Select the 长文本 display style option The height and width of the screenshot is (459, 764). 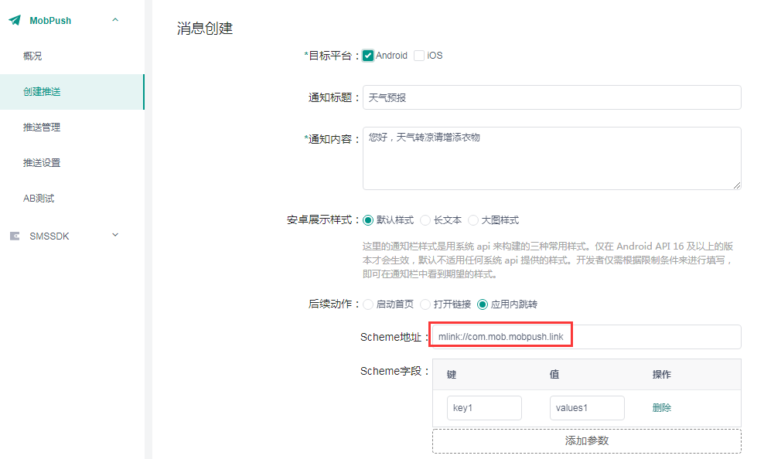click(425, 219)
